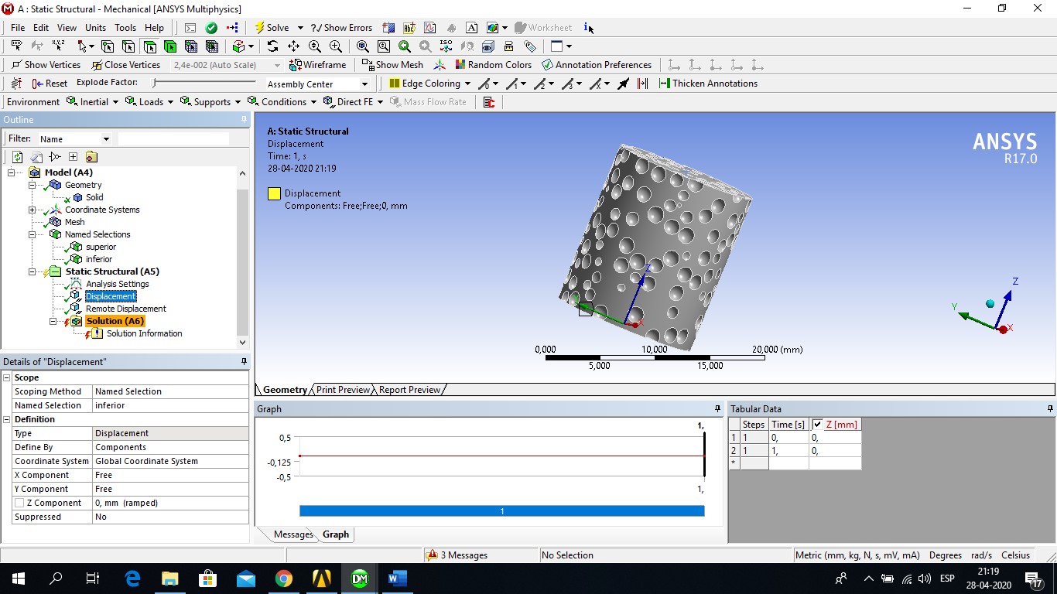Toggle the Z Component checkbox
This screenshot has height=594, width=1057.
(x=19, y=503)
